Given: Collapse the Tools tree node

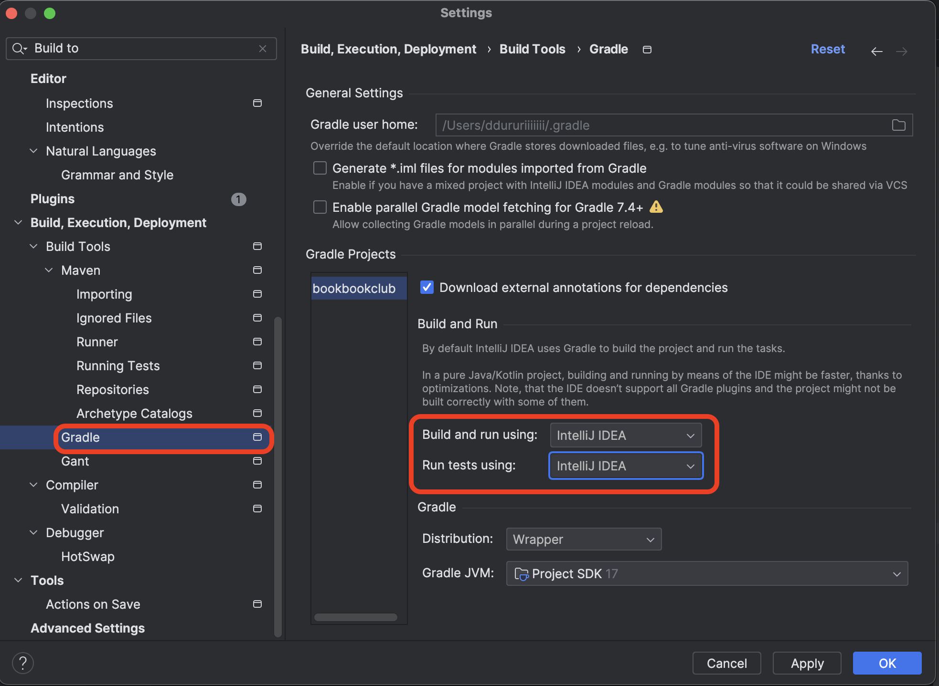Looking at the screenshot, I should tap(18, 580).
